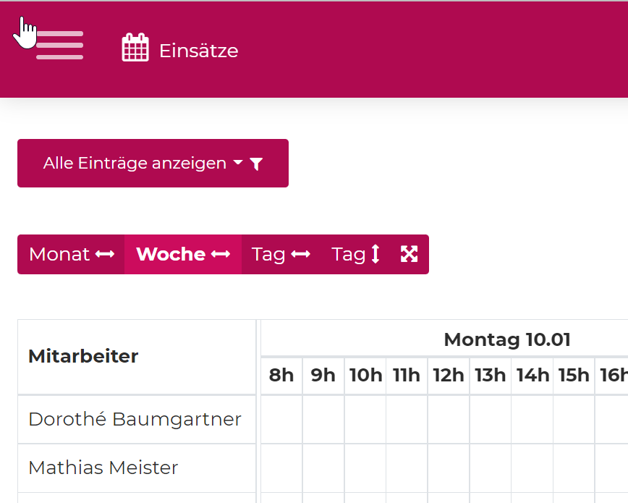Click Dorothé Baumgartner's 14h schedule cell

(x=532, y=419)
